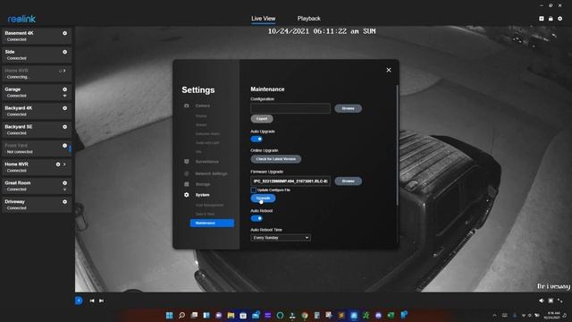
Task: Click the blue Upgrade button
Action: (x=263, y=199)
